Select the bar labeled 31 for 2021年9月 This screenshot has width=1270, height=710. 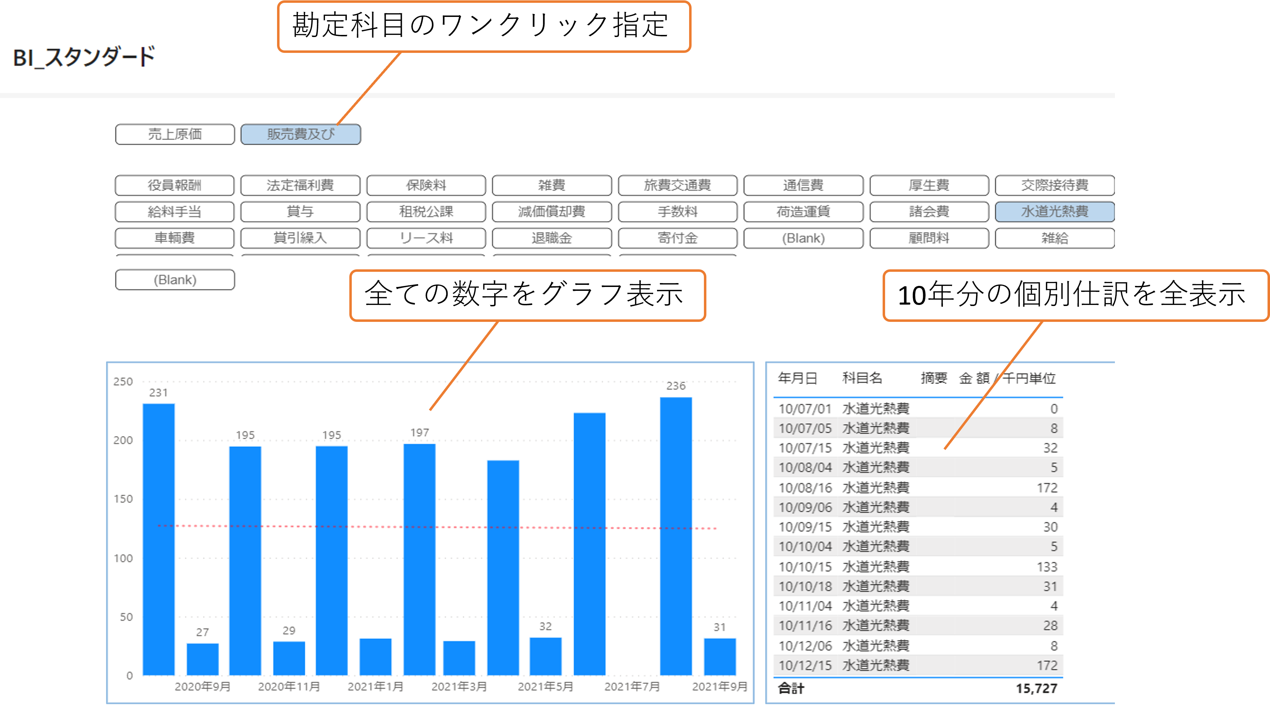coord(720,657)
